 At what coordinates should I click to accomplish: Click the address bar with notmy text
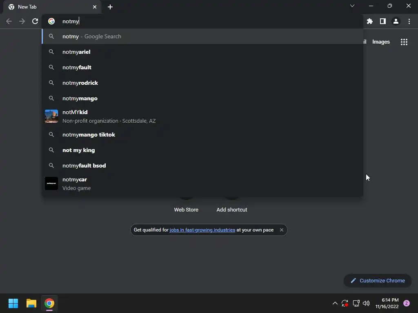pyautogui.click(x=202, y=21)
